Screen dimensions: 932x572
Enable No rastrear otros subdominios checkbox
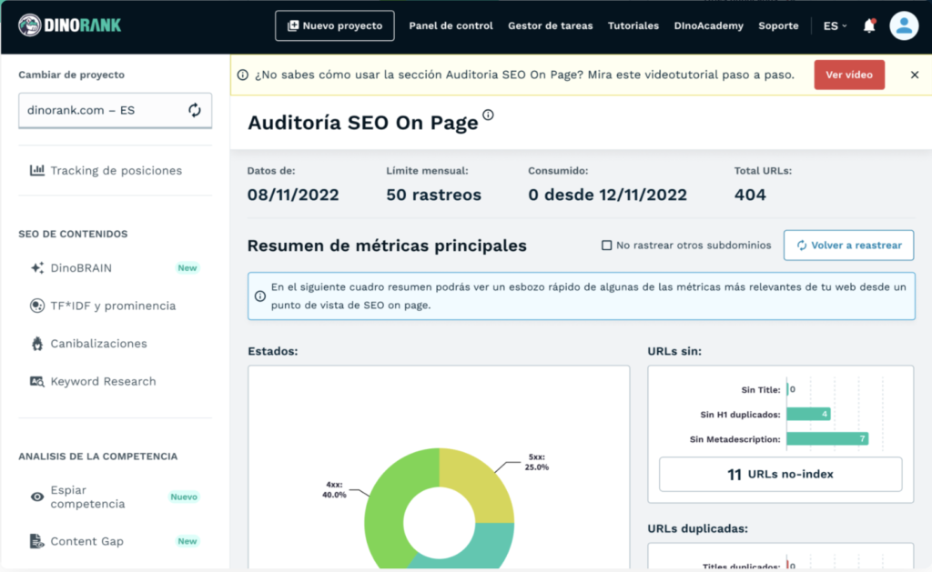coord(607,246)
